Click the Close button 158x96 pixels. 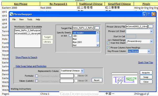tap(146, 82)
